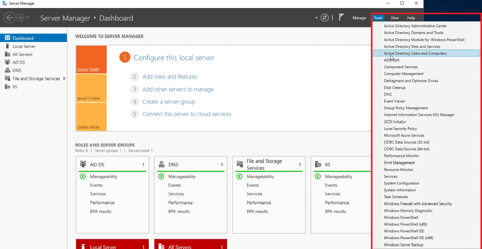Click the IIS tile icon
This screenshot has width=482, height=249.
[318, 164]
